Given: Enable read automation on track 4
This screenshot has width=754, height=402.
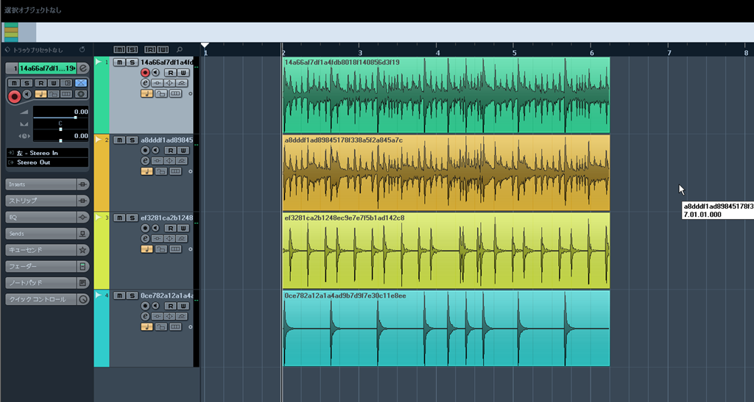Looking at the screenshot, I should pyautogui.click(x=170, y=306).
